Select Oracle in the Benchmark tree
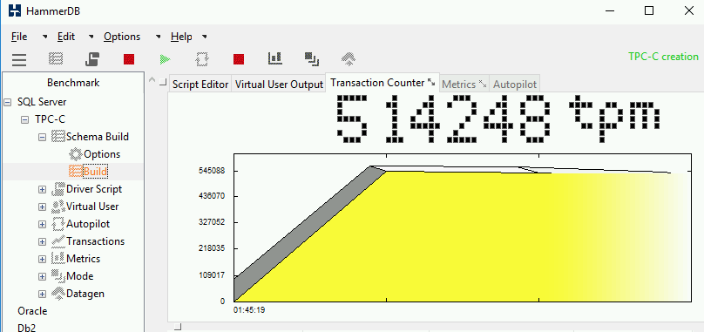Screen dimensions: 704x332 tap(32, 311)
